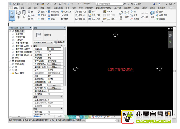Select the 幕墙 网格 curtain grid tool

click(x=53, y=15)
